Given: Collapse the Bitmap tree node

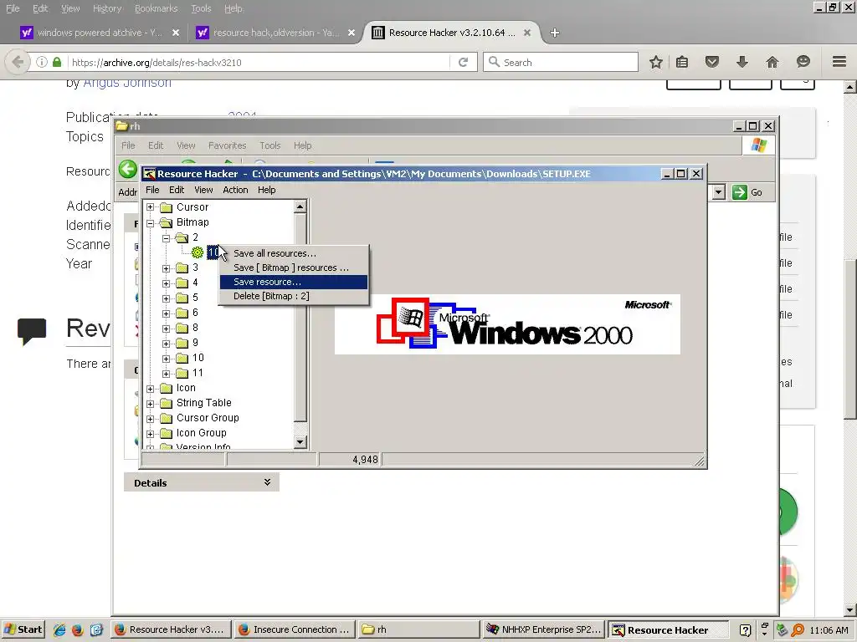Looking at the screenshot, I should click(x=151, y=222).
